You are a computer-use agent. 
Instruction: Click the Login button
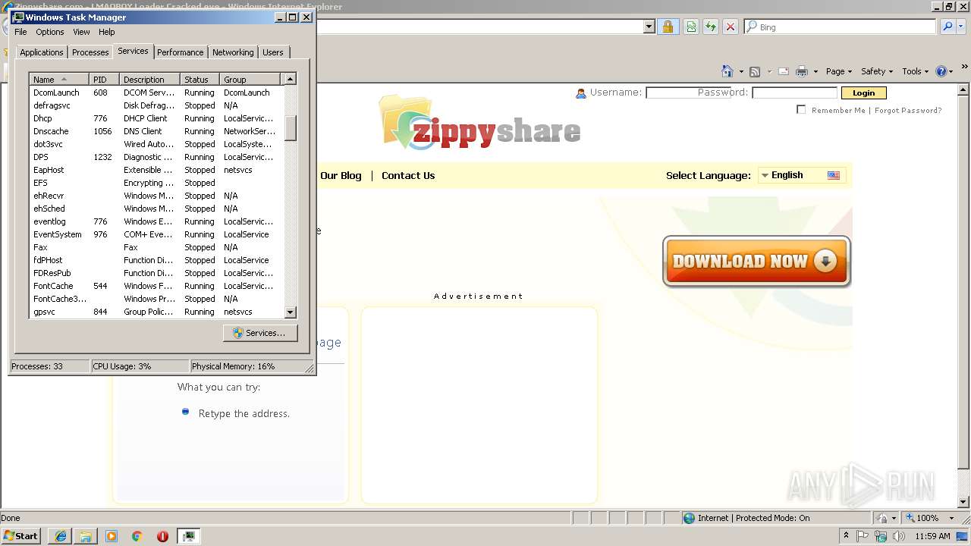(863, 93)
